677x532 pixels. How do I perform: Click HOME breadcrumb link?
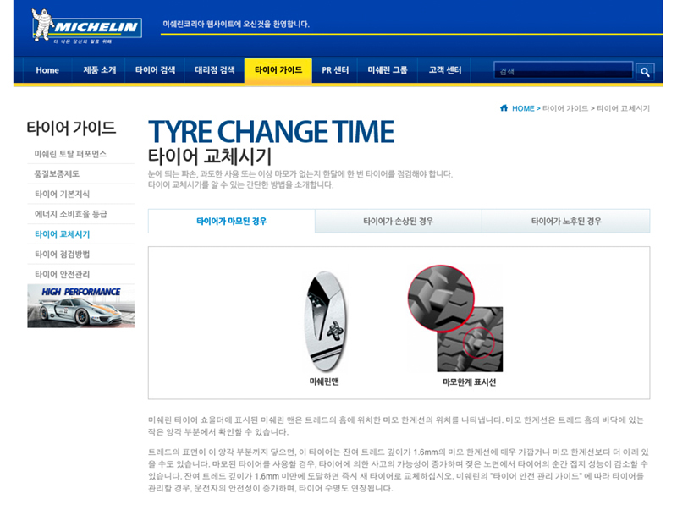pyautogui.click(x=523, y=108)
